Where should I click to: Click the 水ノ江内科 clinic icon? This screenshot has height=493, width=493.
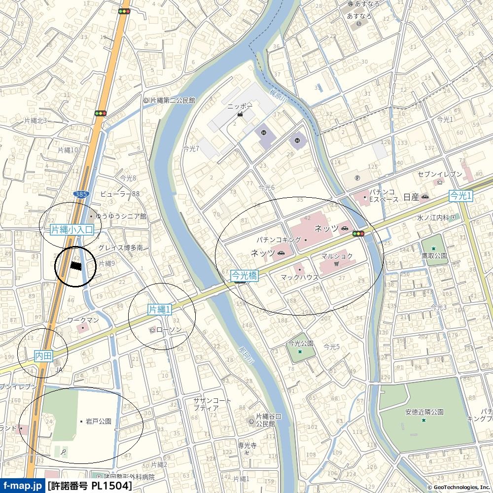tap(454, 217)
